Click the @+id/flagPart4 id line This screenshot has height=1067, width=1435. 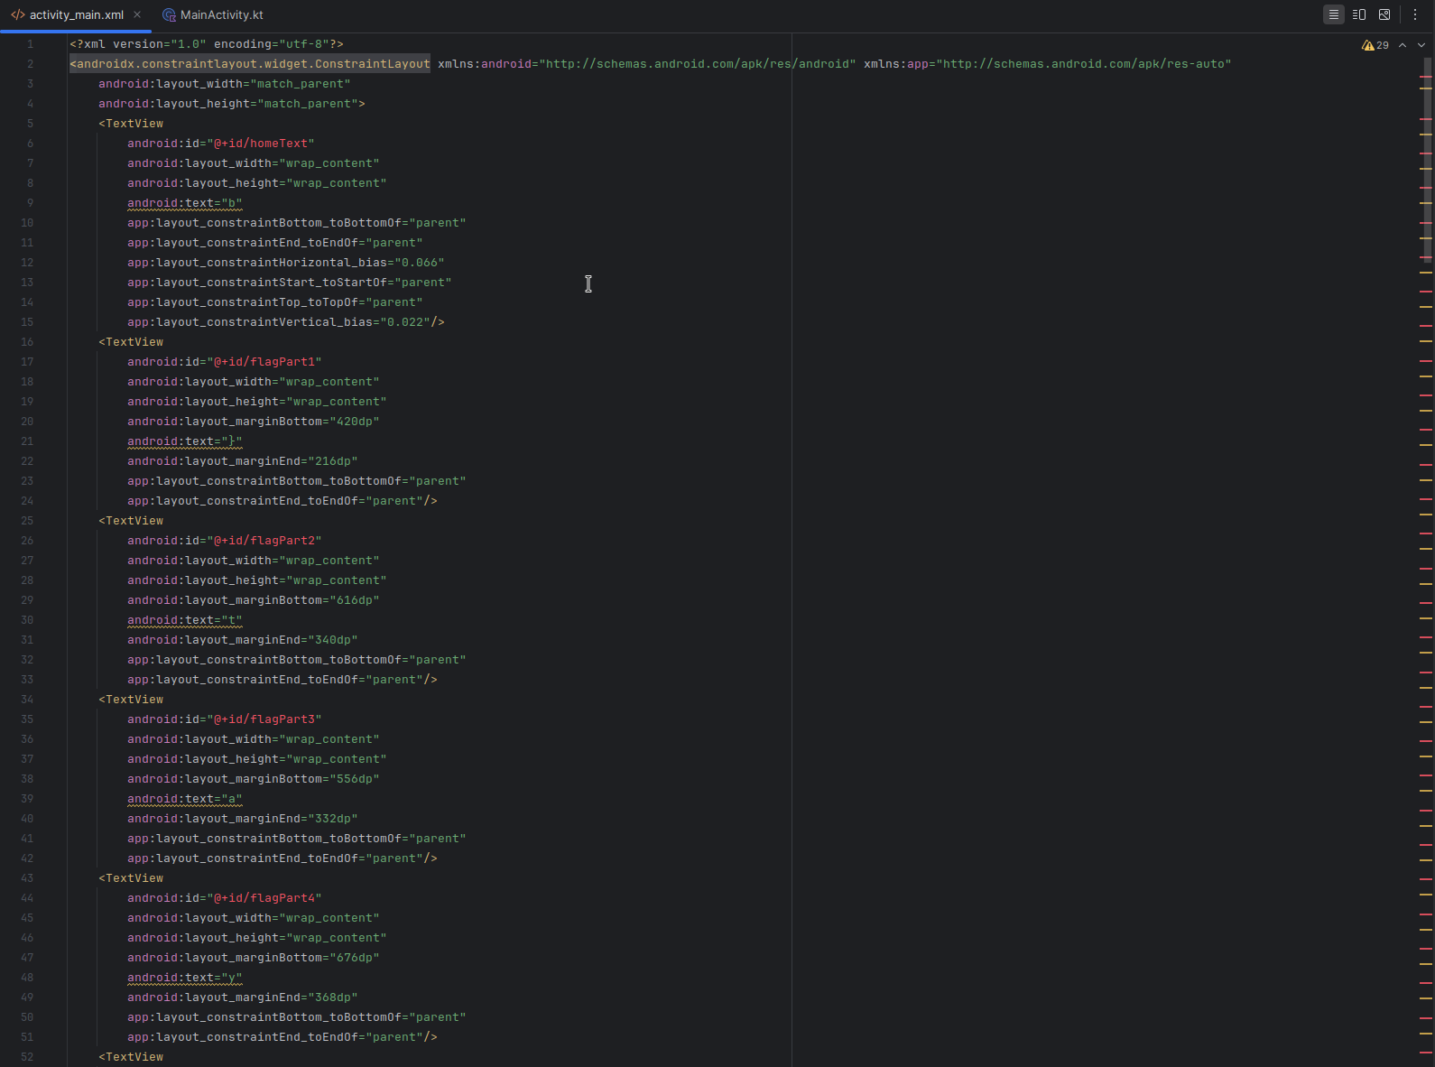(225, 898)
